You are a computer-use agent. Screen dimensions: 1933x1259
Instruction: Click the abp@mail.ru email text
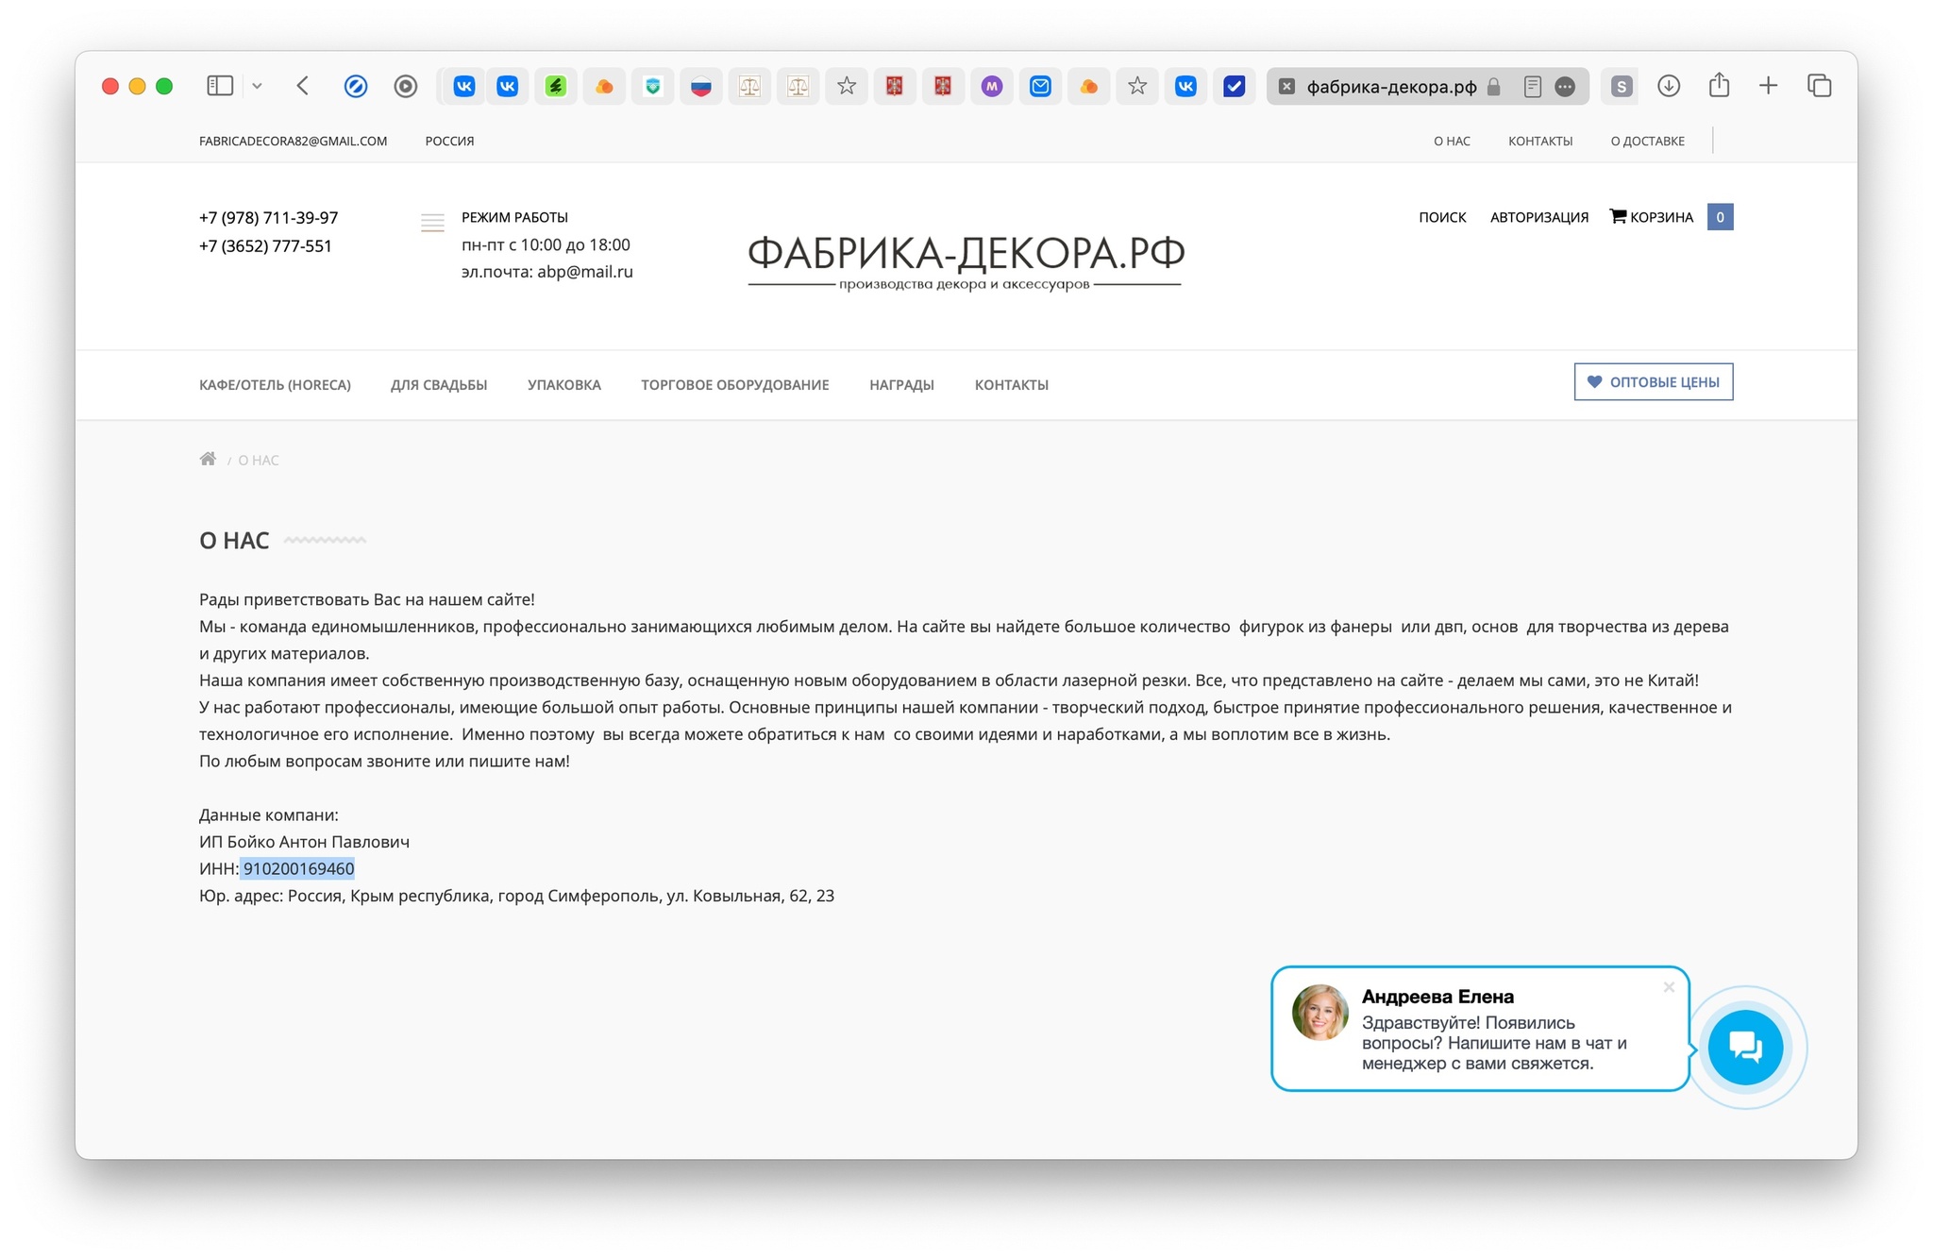[585, 272]
